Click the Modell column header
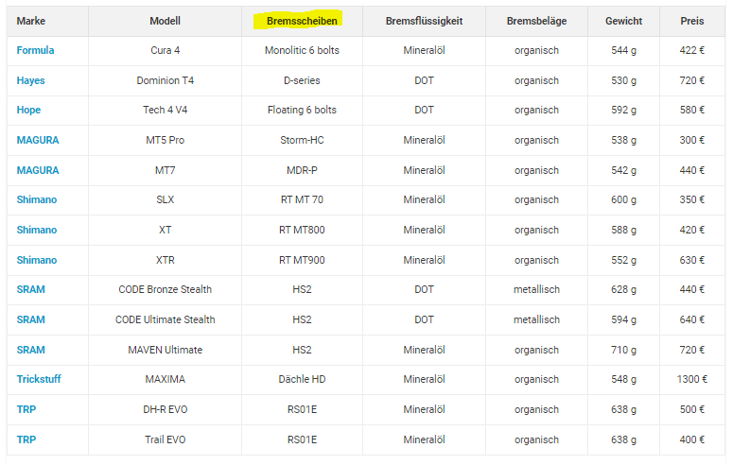Image resolution: width=733 pixels, height=465 pixels. tap(165, 21)
